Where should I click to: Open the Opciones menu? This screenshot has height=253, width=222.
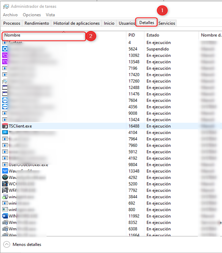pos(32,15)
